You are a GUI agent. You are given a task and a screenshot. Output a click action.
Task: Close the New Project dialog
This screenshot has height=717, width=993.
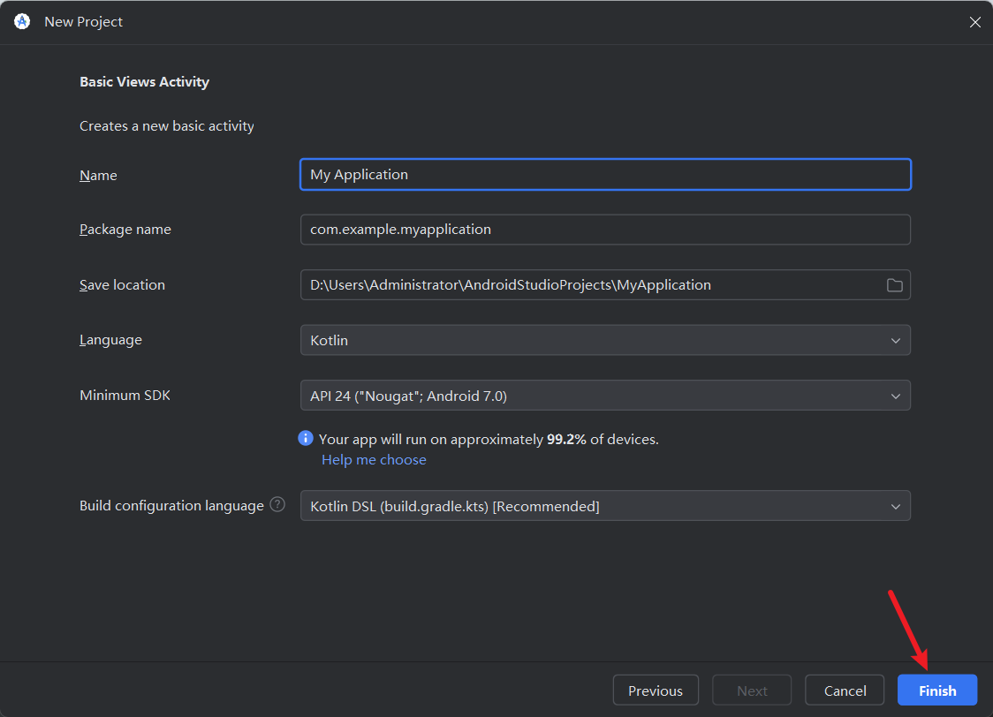click(x=974, y=22)
